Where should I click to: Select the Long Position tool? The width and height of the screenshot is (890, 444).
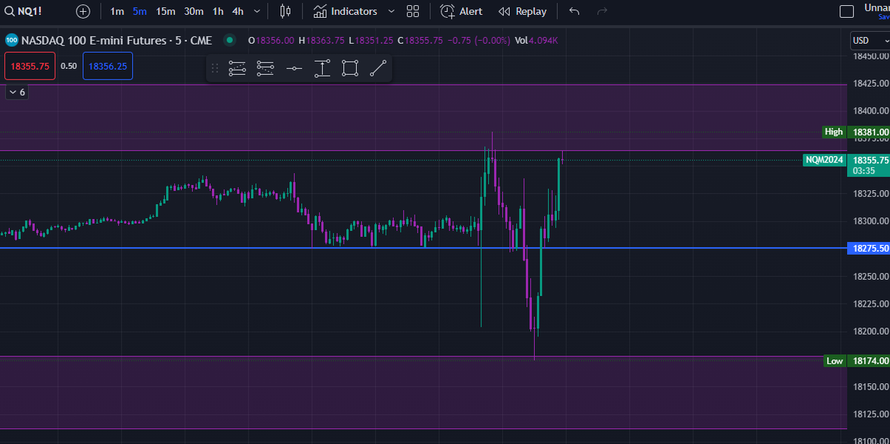click(x=237, y=68)
